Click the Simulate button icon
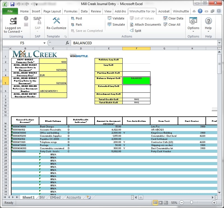 (x=109, y=25)
